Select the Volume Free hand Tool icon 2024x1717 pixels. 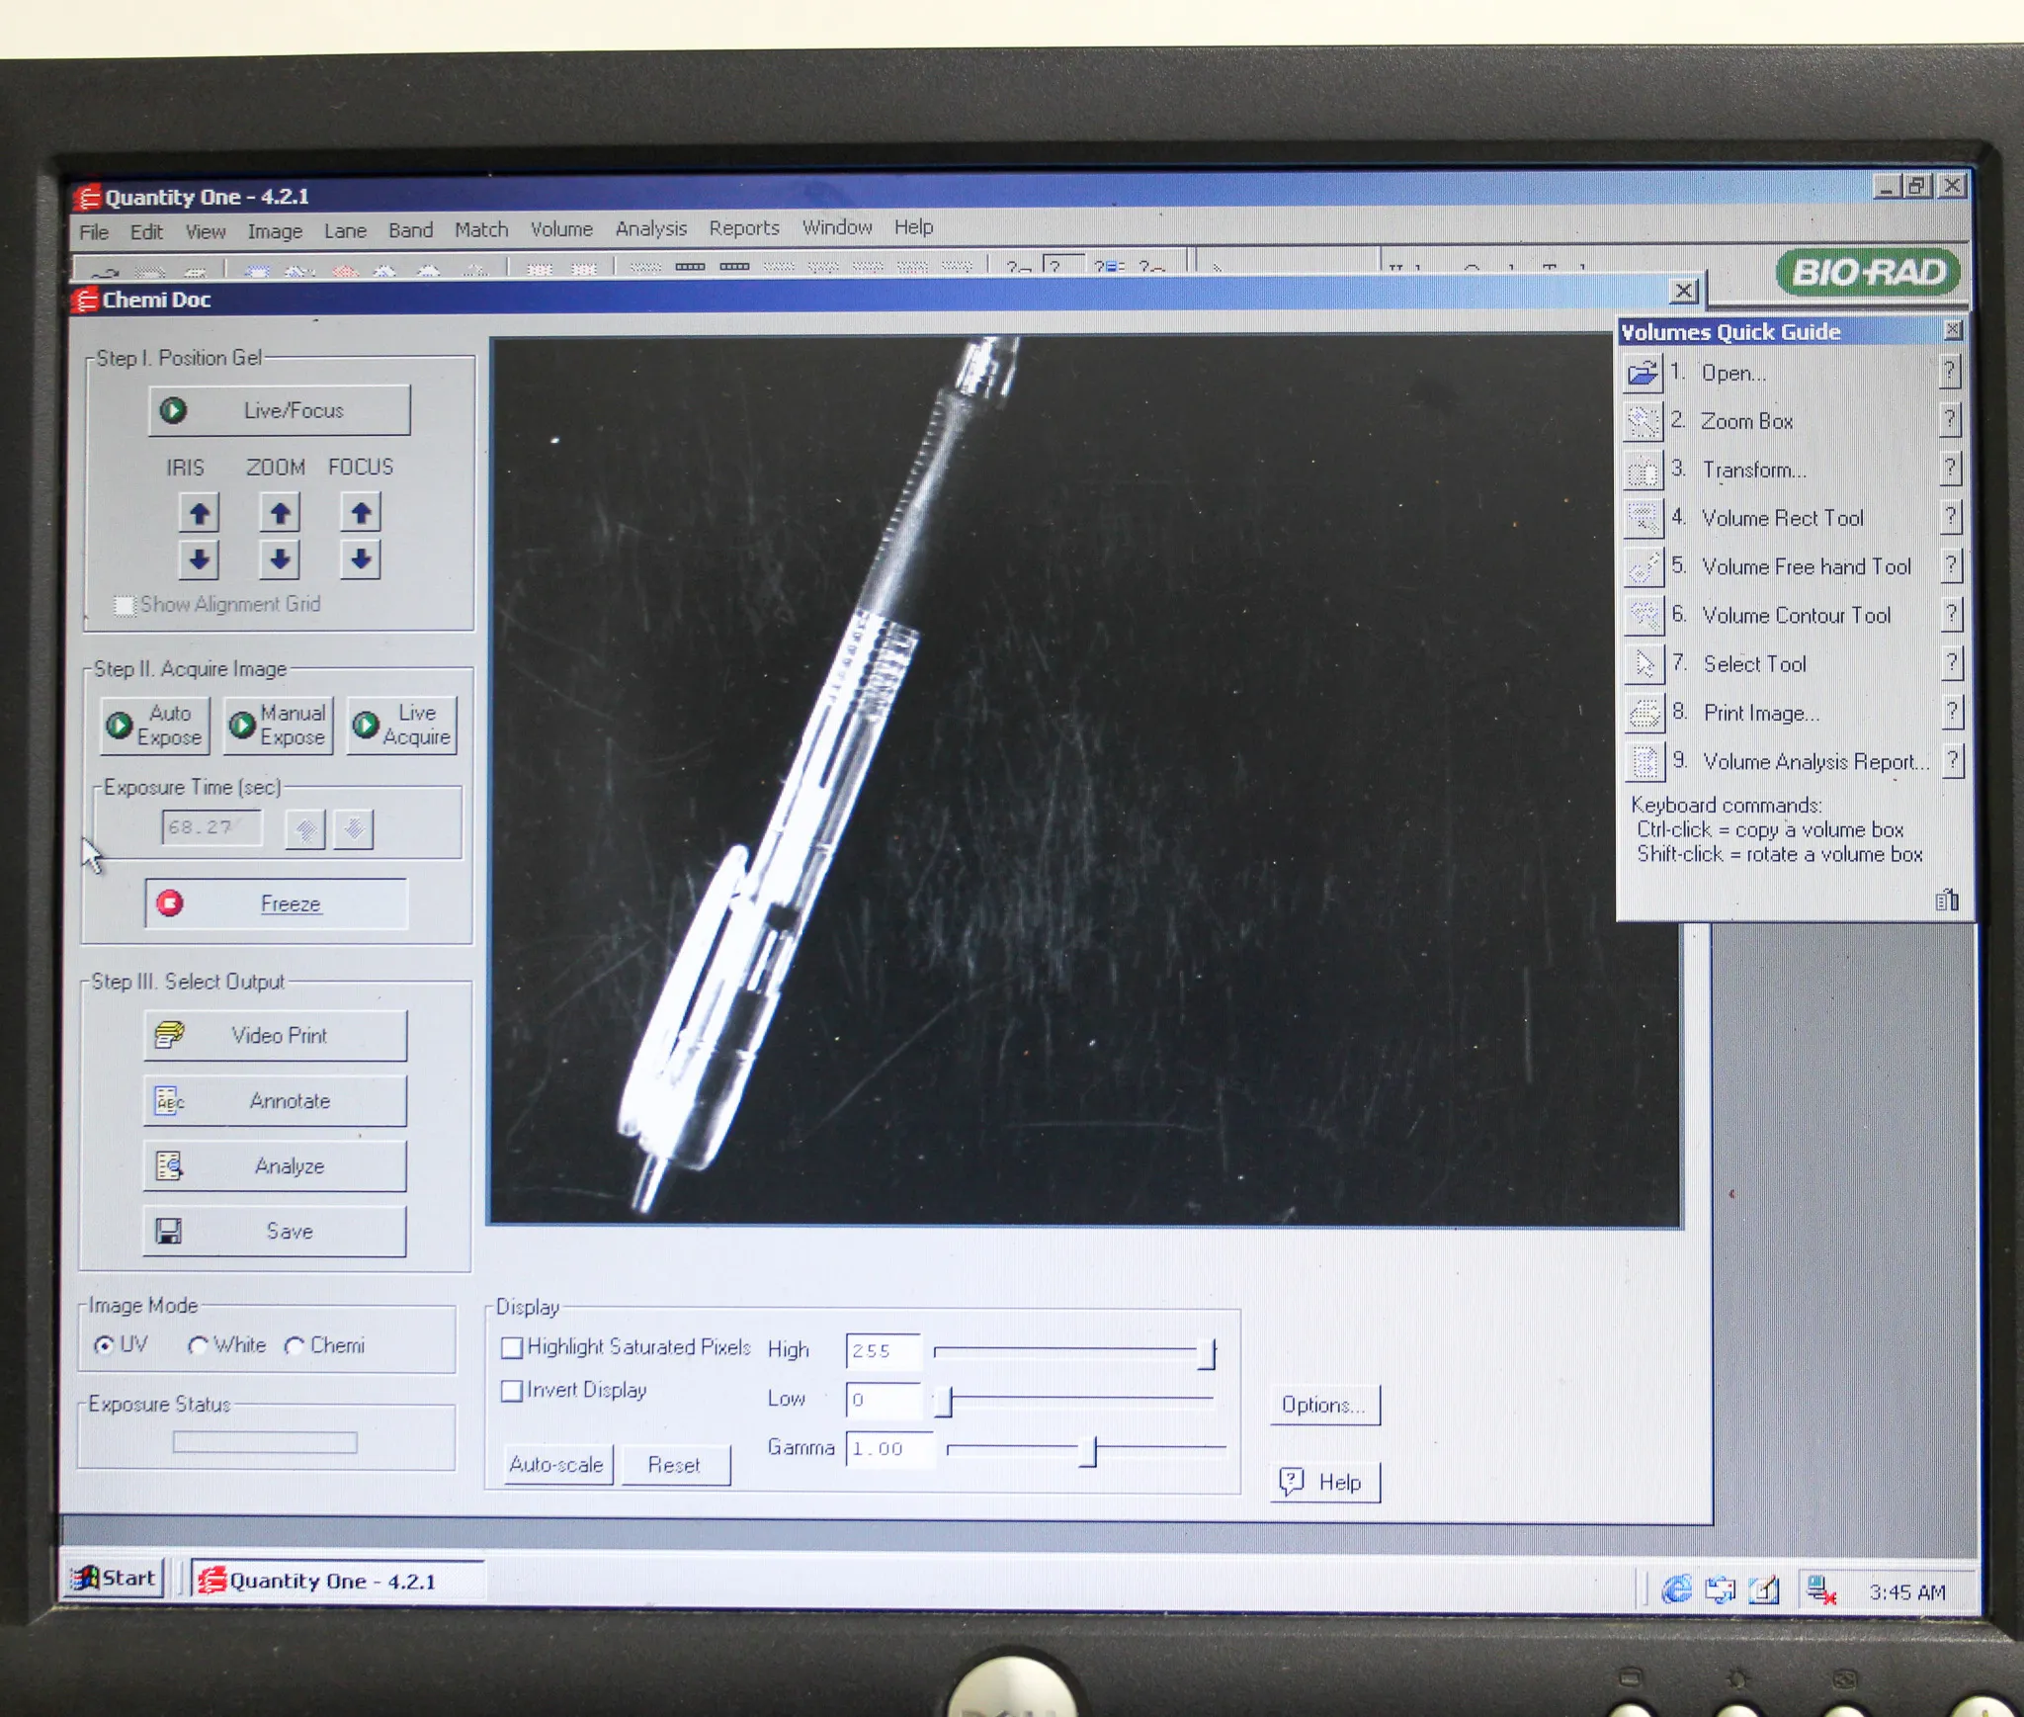1643,566
